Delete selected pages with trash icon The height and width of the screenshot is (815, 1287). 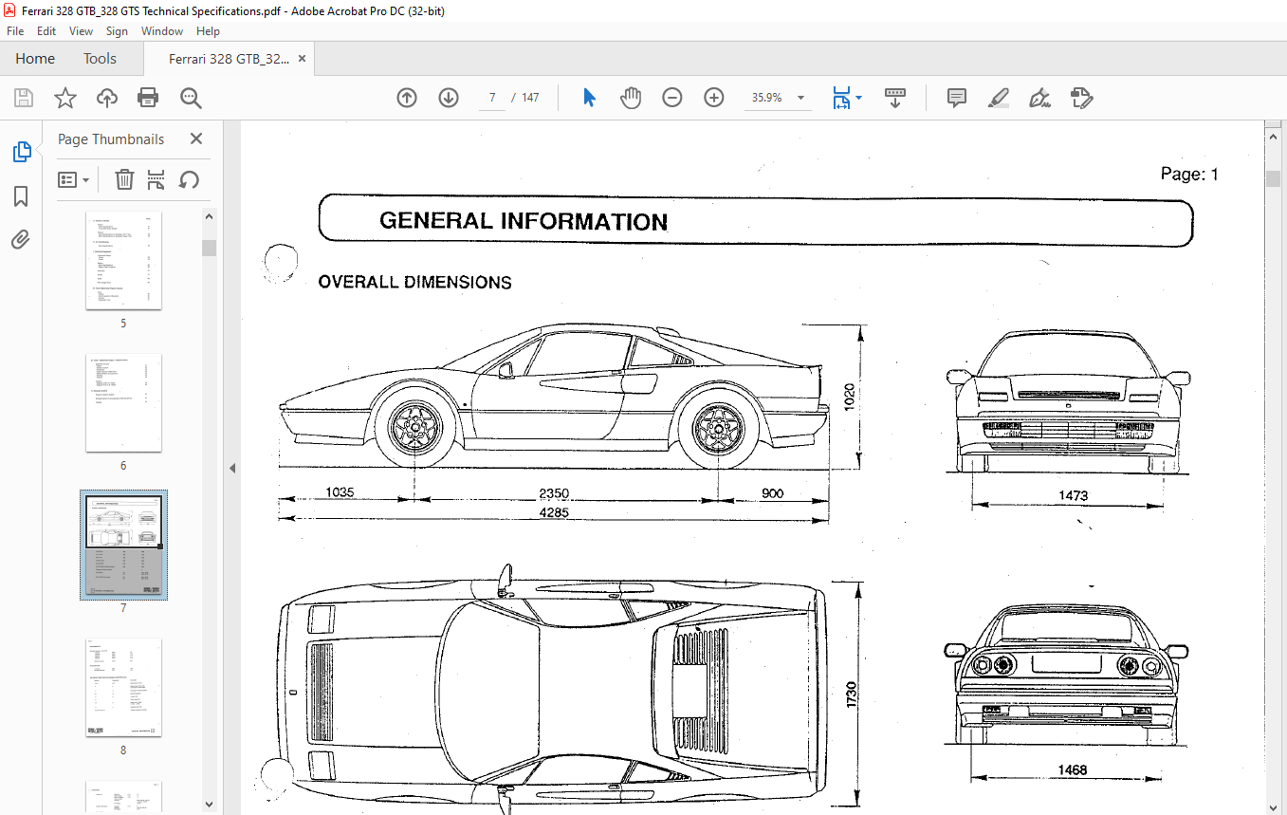coord(124,179)
